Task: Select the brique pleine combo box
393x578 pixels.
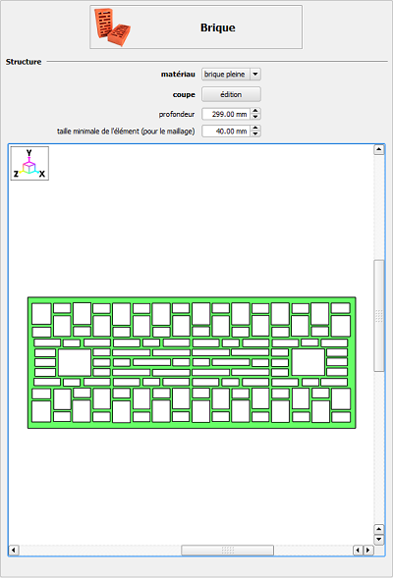Action: pos(231,75)
